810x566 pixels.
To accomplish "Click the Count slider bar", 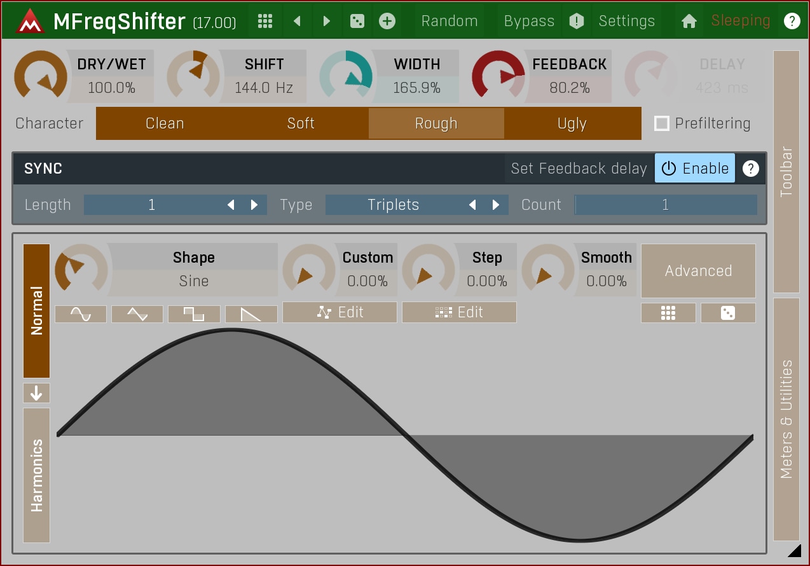I will coord(665,205).
